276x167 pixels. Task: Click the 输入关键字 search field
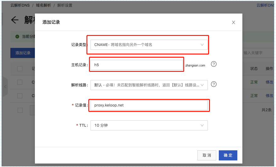point(258,53)
